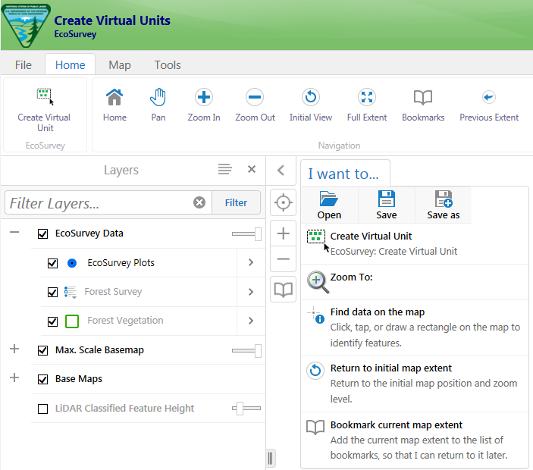Click the Forest Survey legend list icon

(71, 293)
